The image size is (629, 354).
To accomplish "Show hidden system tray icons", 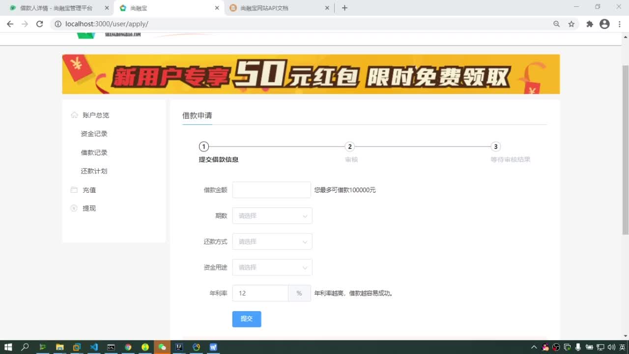I will click(534, 347).
